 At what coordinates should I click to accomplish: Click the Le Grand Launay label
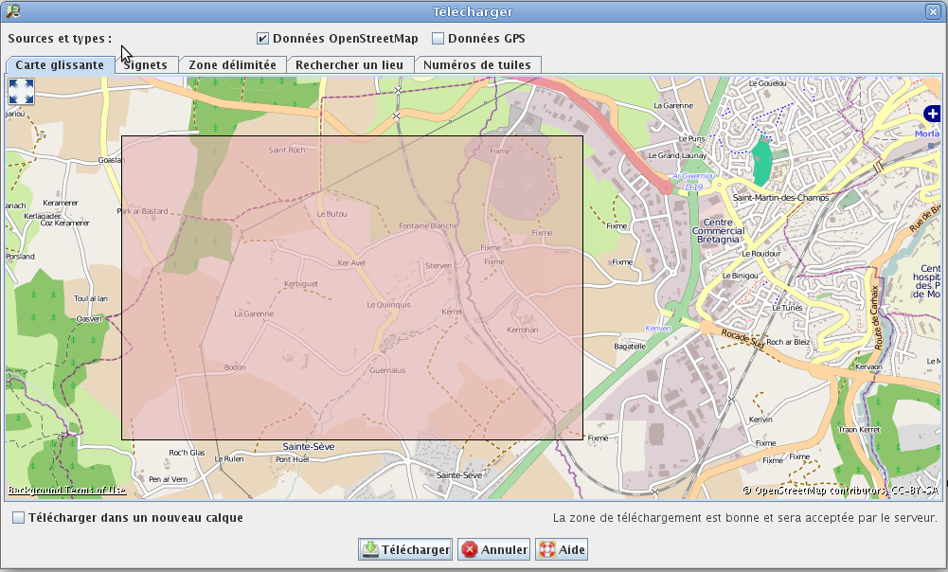pos(677,155)
